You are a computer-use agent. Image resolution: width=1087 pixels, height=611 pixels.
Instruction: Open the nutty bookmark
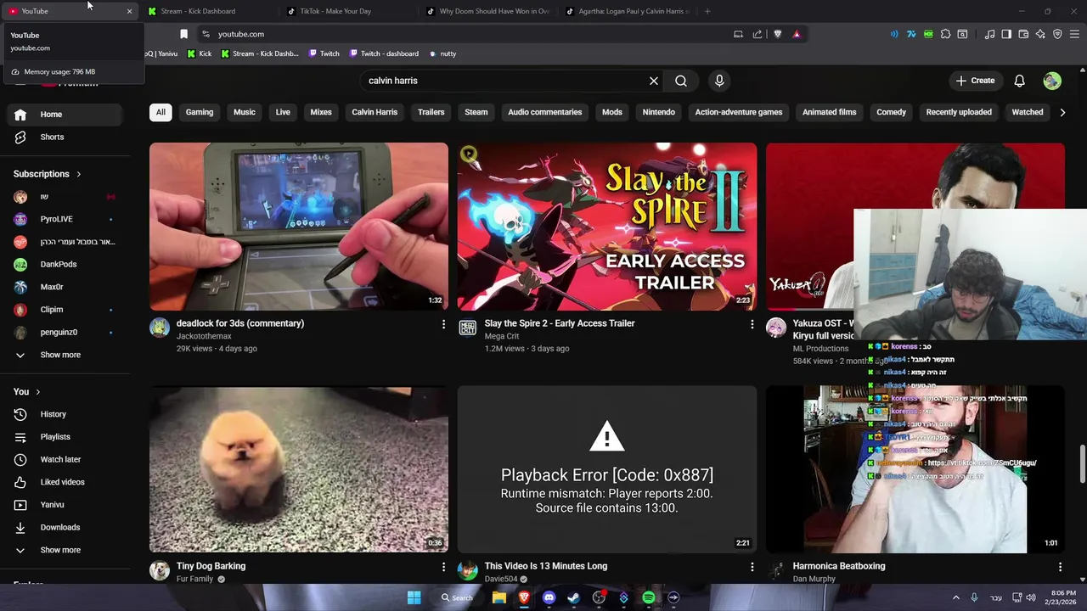point(442,53)
